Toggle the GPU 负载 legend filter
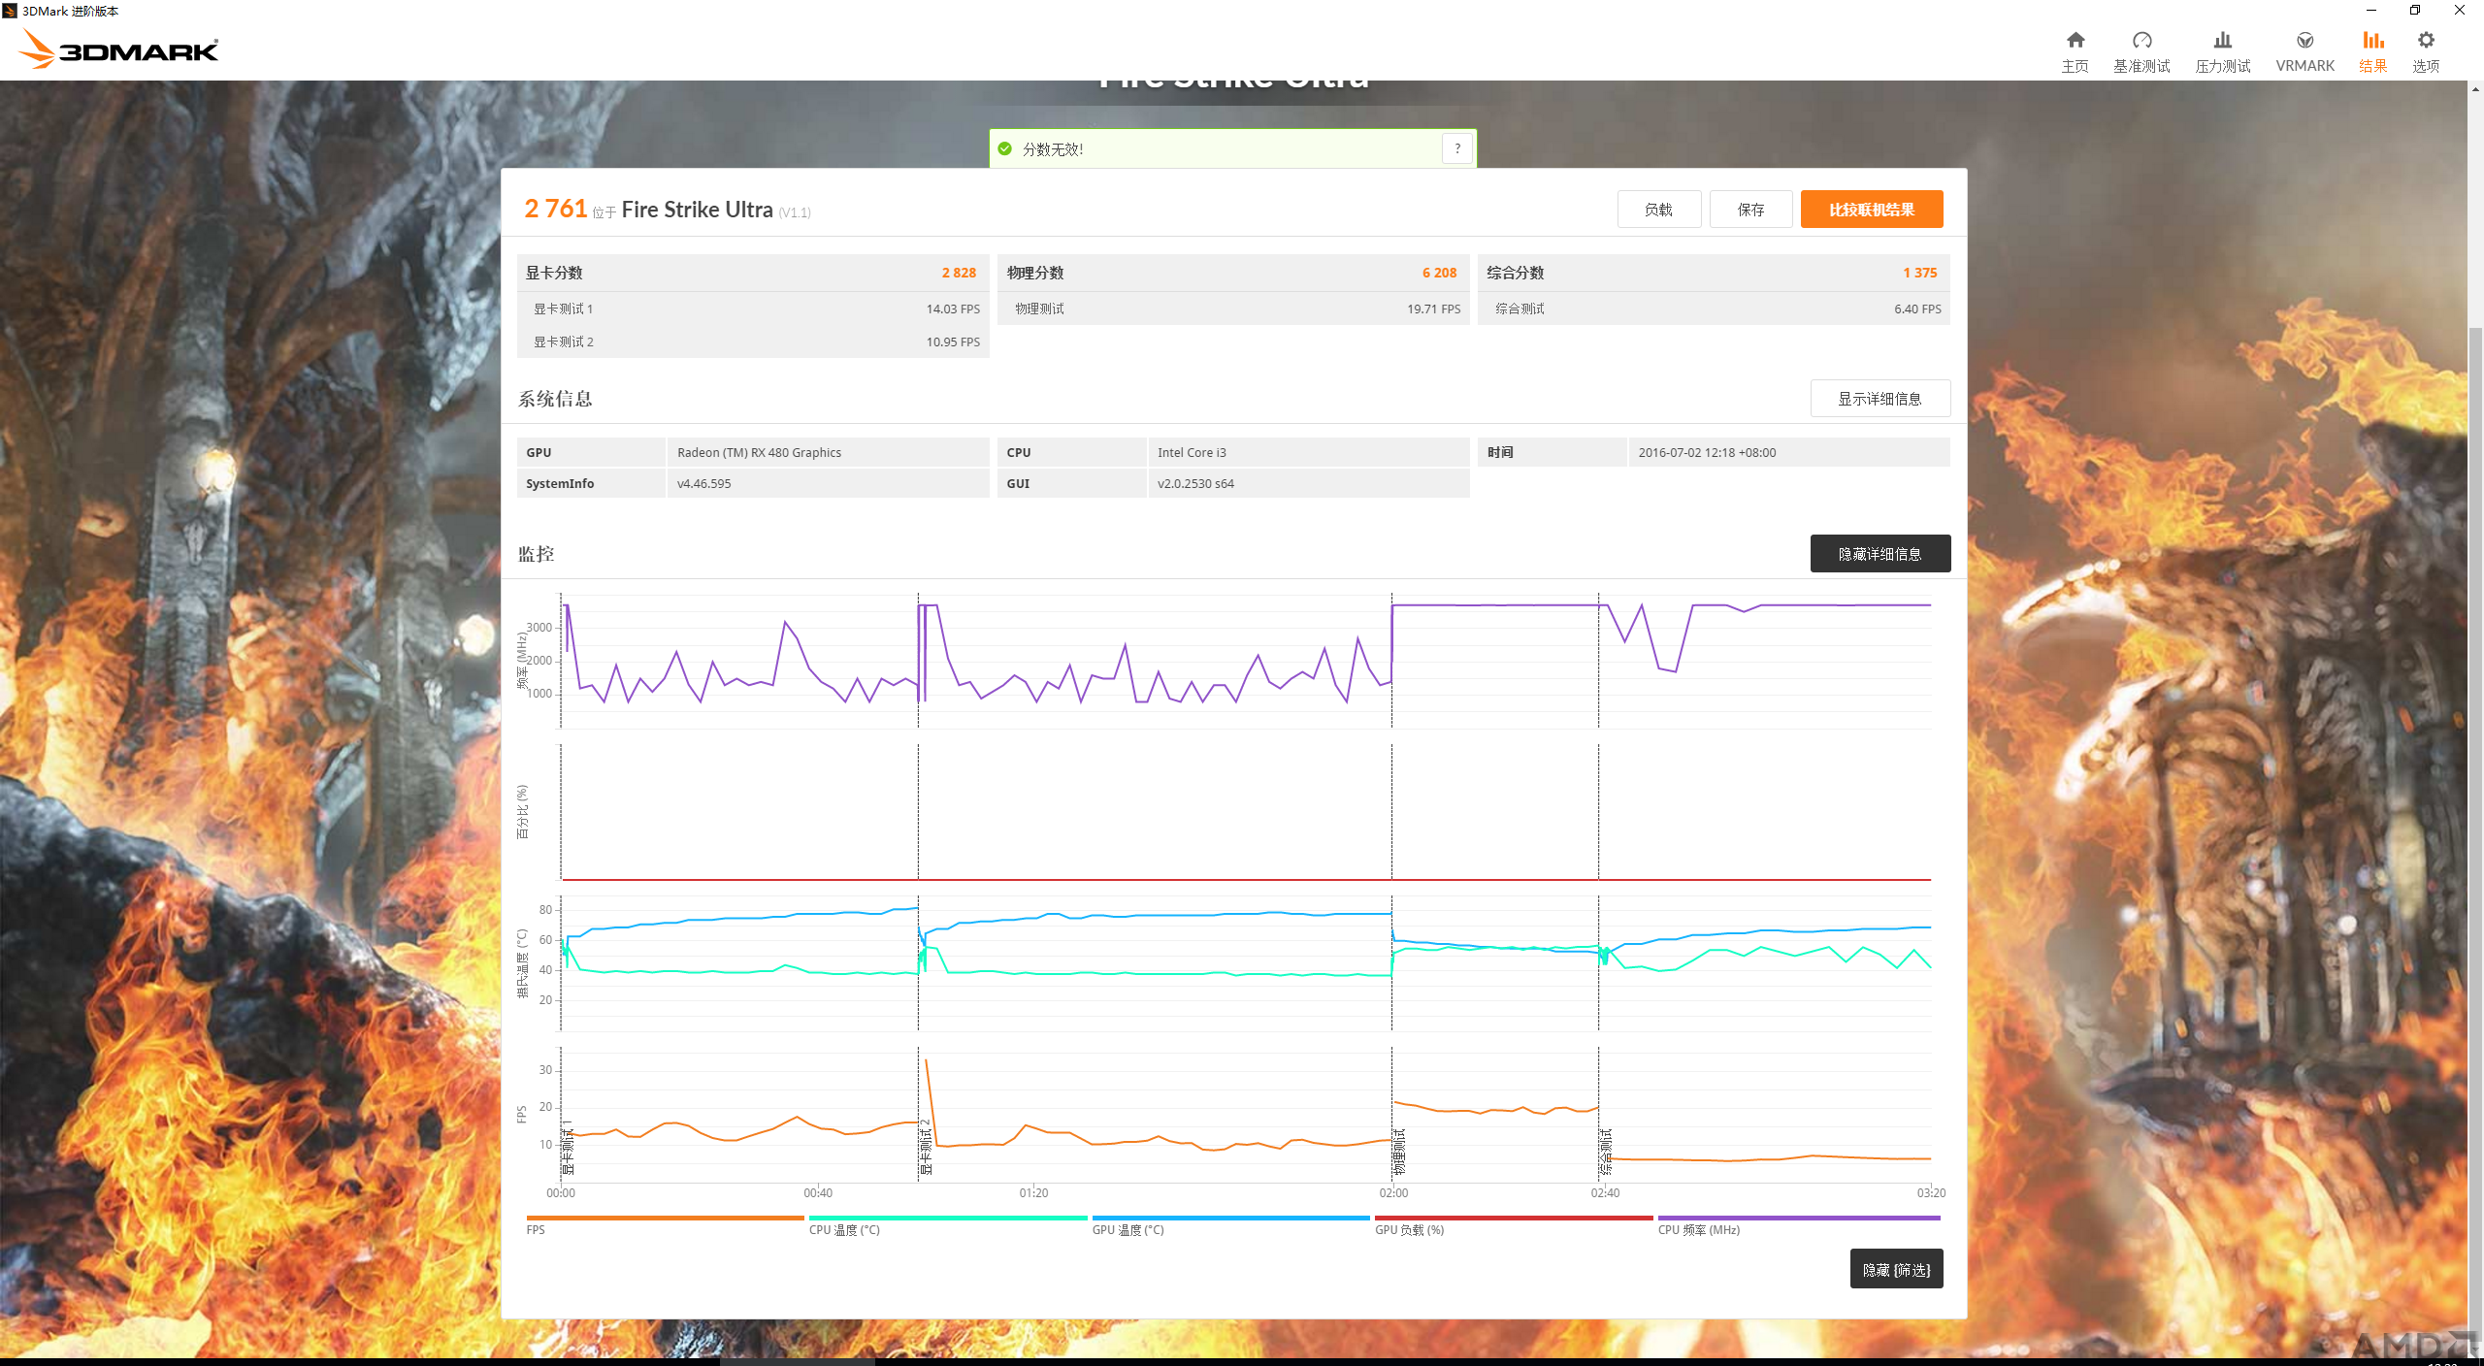 1514,1224
